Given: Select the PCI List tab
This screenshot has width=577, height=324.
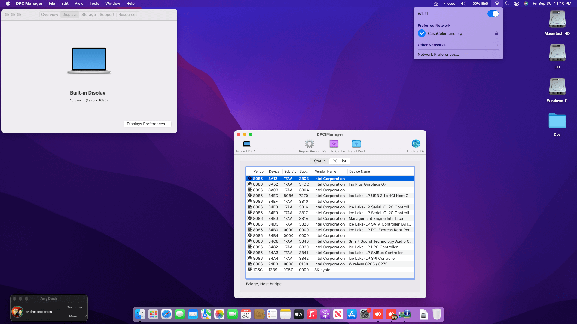Looking at the screenshot, I should [339, 161].
